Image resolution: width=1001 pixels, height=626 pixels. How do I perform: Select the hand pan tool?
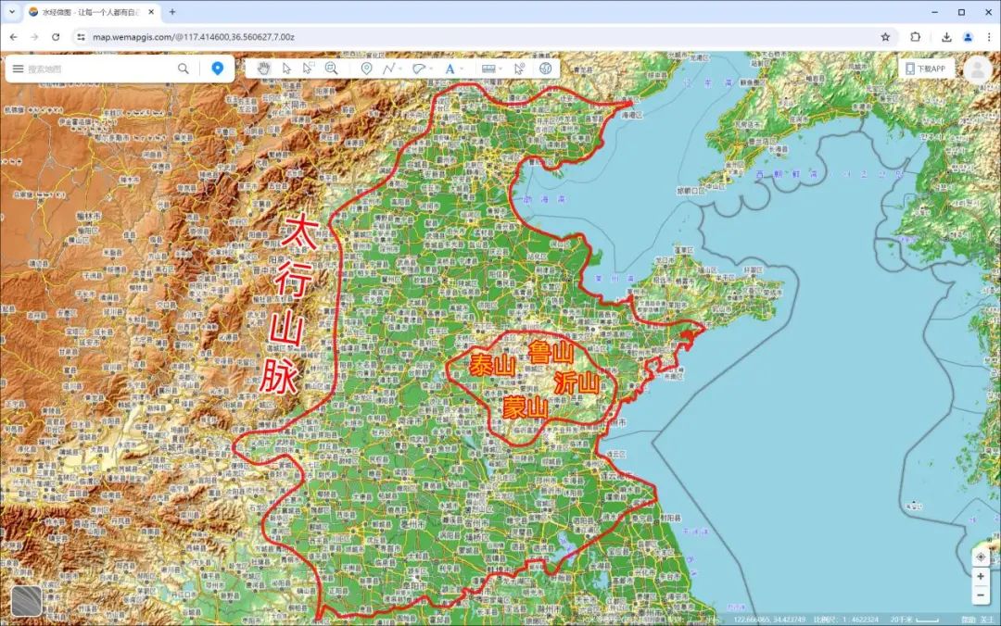(x=263, y=69)
